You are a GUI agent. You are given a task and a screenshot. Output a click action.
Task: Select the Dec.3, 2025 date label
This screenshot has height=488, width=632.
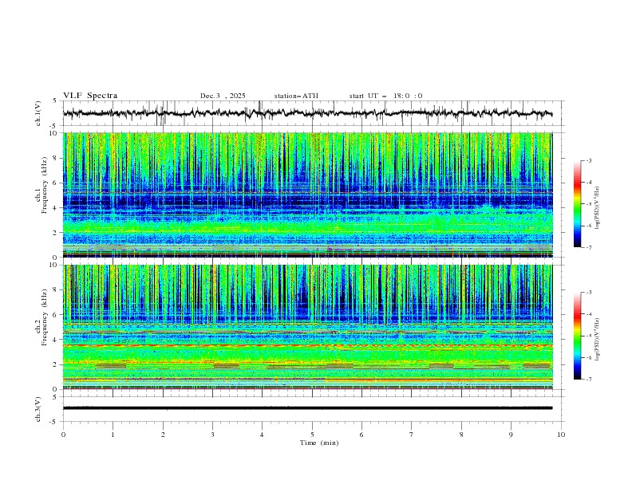coord(223,96)
